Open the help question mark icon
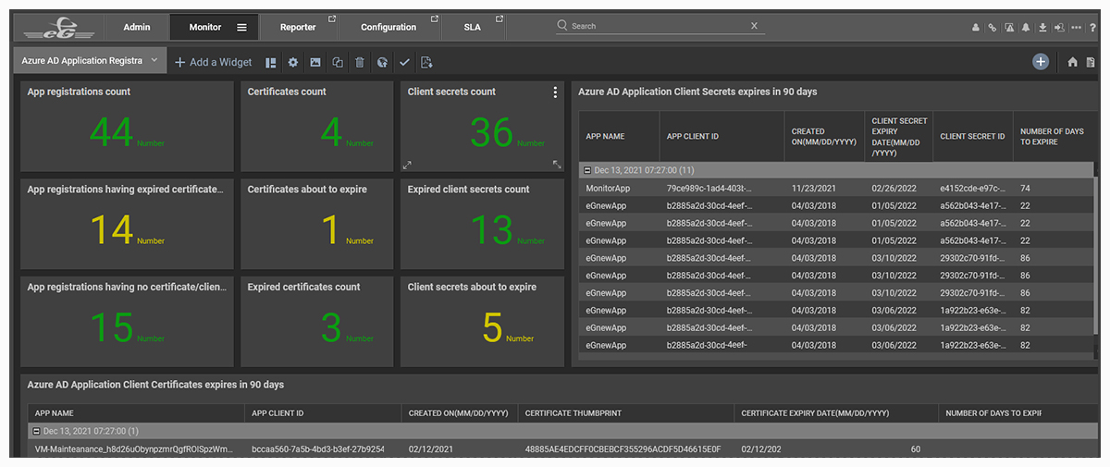Viewport: 1110px width, 467px height. [x=1092, y=28]
